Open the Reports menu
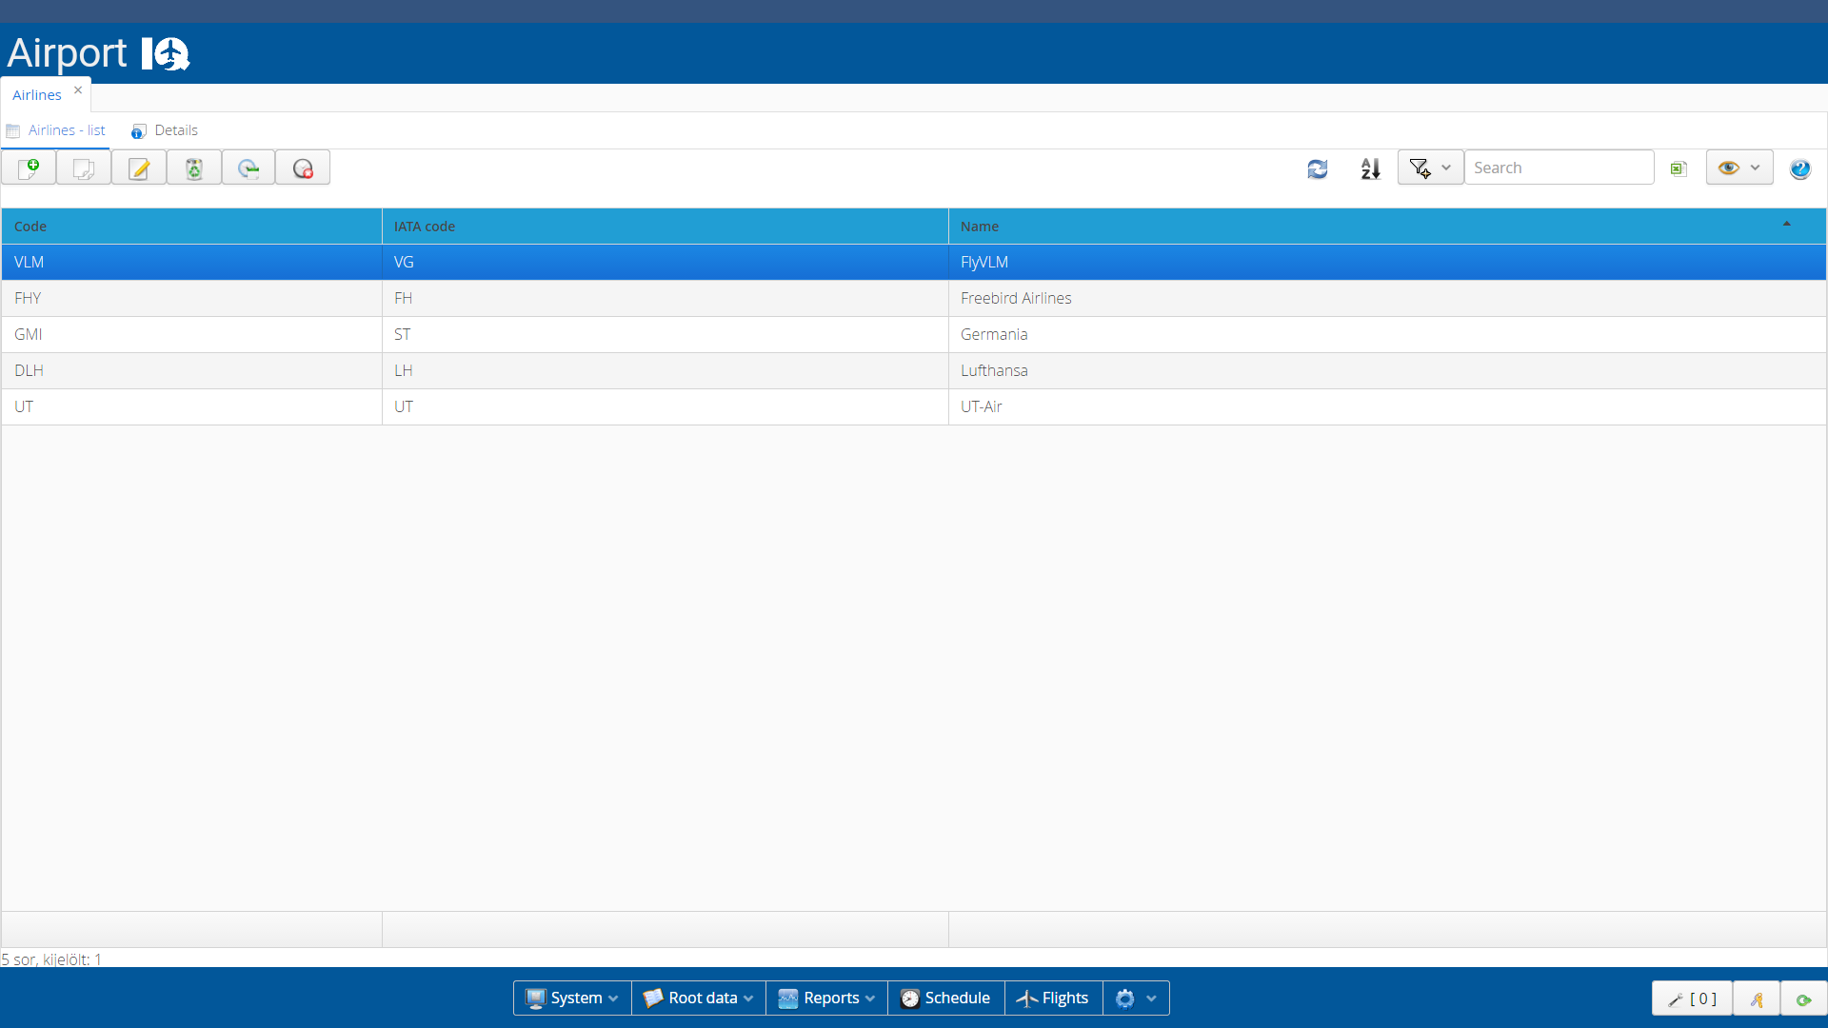 [826, 998]
